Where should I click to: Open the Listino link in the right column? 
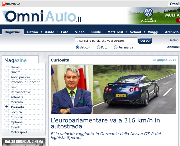174,40
